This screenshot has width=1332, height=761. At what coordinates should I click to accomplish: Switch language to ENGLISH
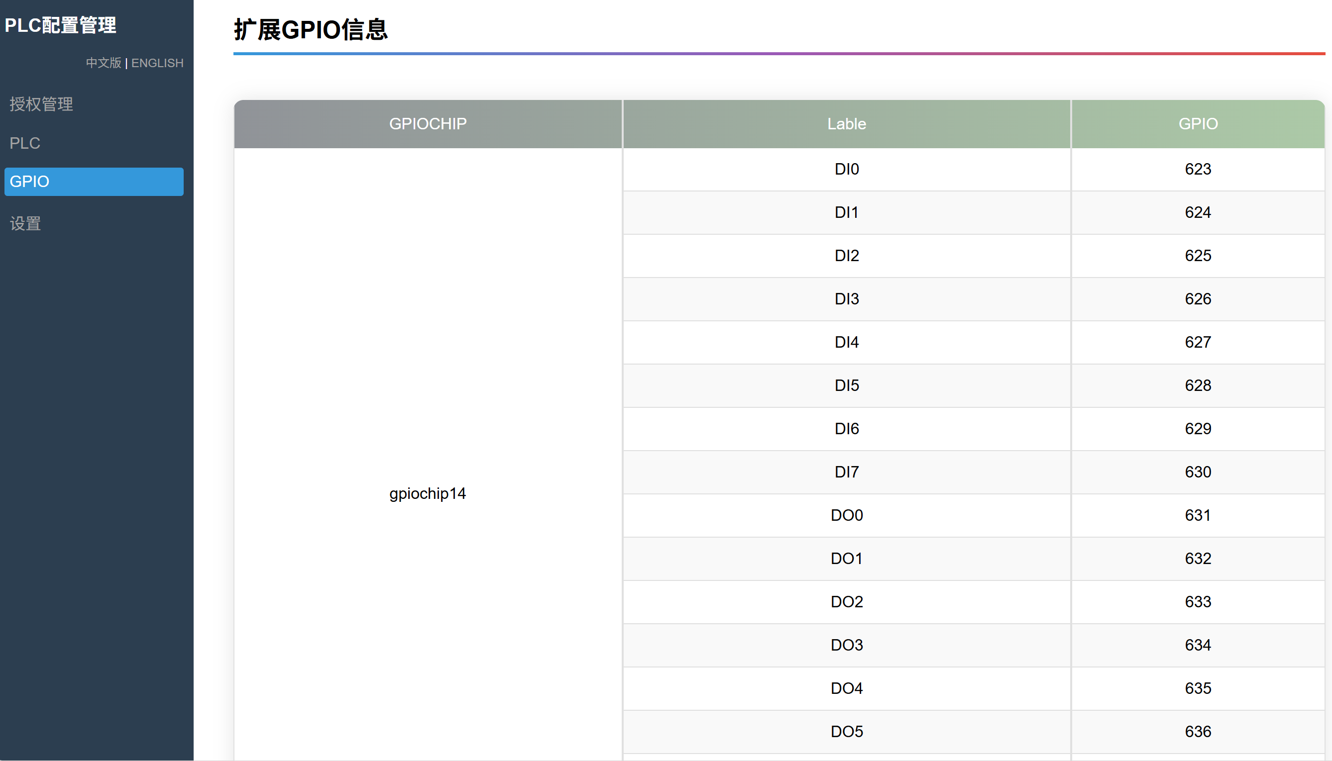(x=157, y=63)
